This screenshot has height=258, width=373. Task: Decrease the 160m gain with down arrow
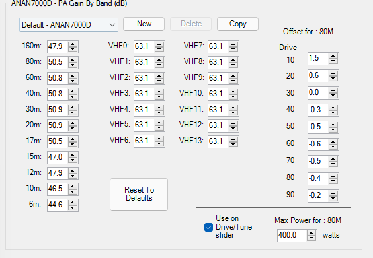click(x=73, y=49)
